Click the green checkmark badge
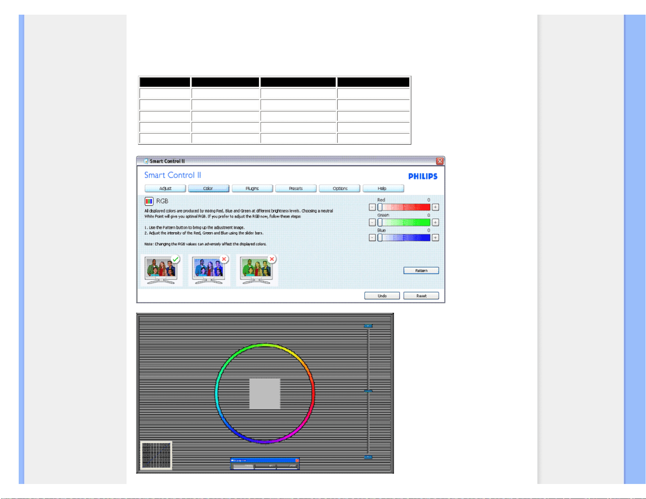Screen dimensions: 646x499 (176, 259)
